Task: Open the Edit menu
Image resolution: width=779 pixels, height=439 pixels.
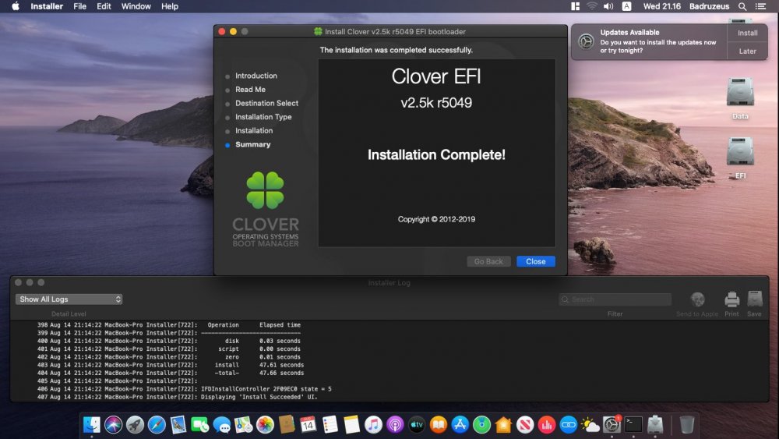Action: (104, 6)
